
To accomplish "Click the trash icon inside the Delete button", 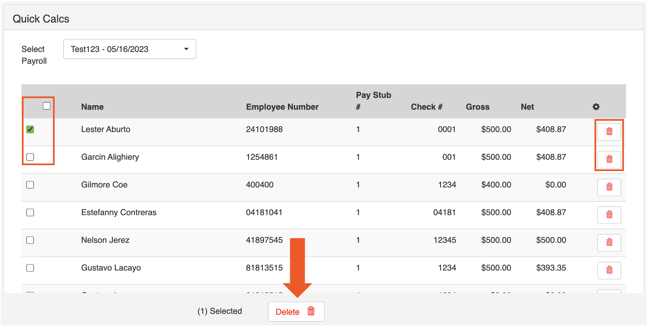I will (311, 311).
